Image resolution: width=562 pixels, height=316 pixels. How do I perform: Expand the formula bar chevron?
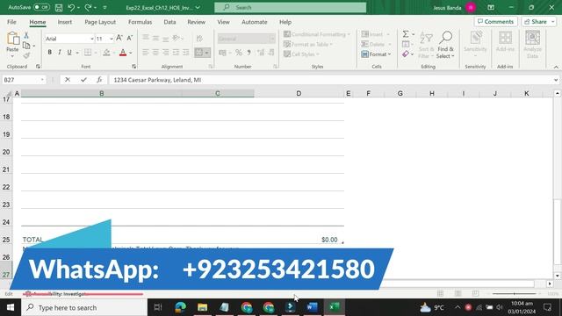pos(556,80)
